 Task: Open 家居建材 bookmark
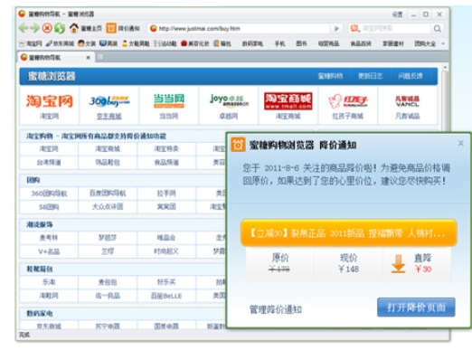pyautogui.click(x=392, y=43)
